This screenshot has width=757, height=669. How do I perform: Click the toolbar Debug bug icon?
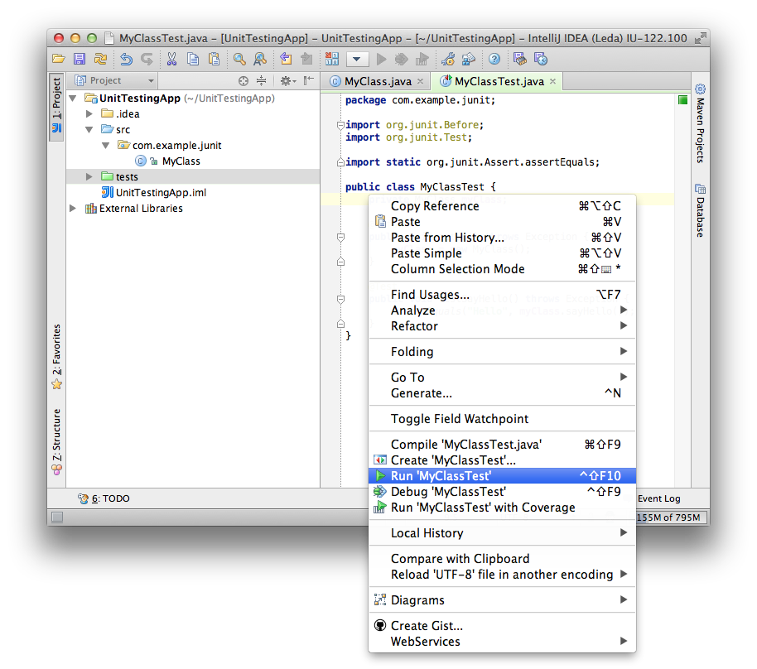pyautogui.click(x=401, y=59)
